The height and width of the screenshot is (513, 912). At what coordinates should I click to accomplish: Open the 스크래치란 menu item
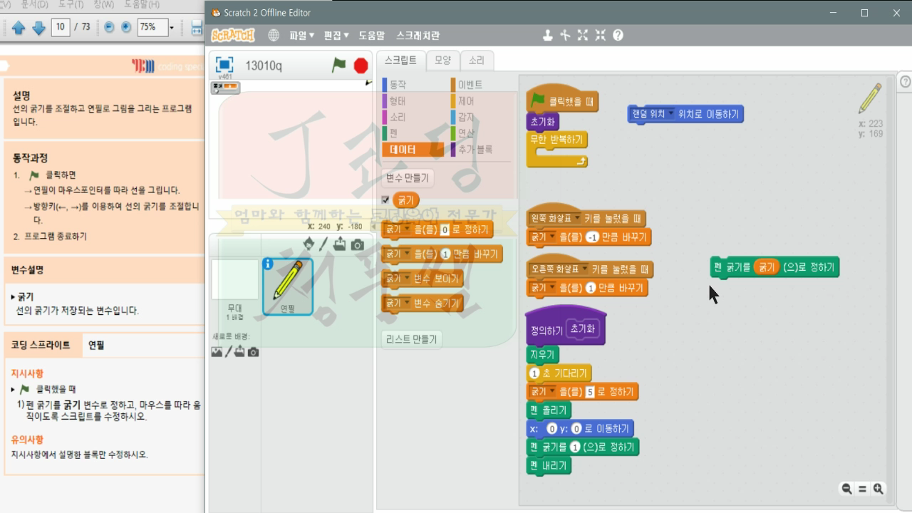click(x=418, y=35)
